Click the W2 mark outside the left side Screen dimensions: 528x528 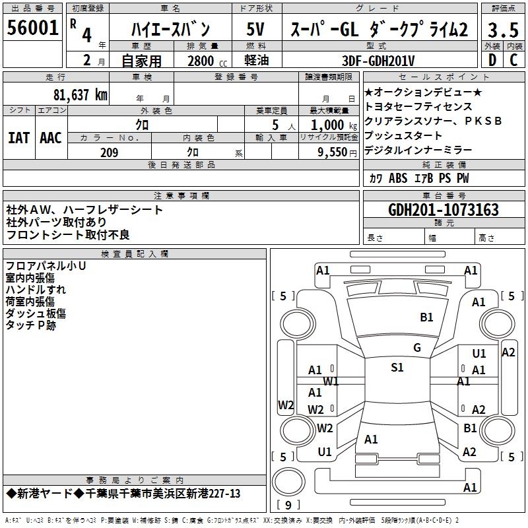click(x=285, y=405)
